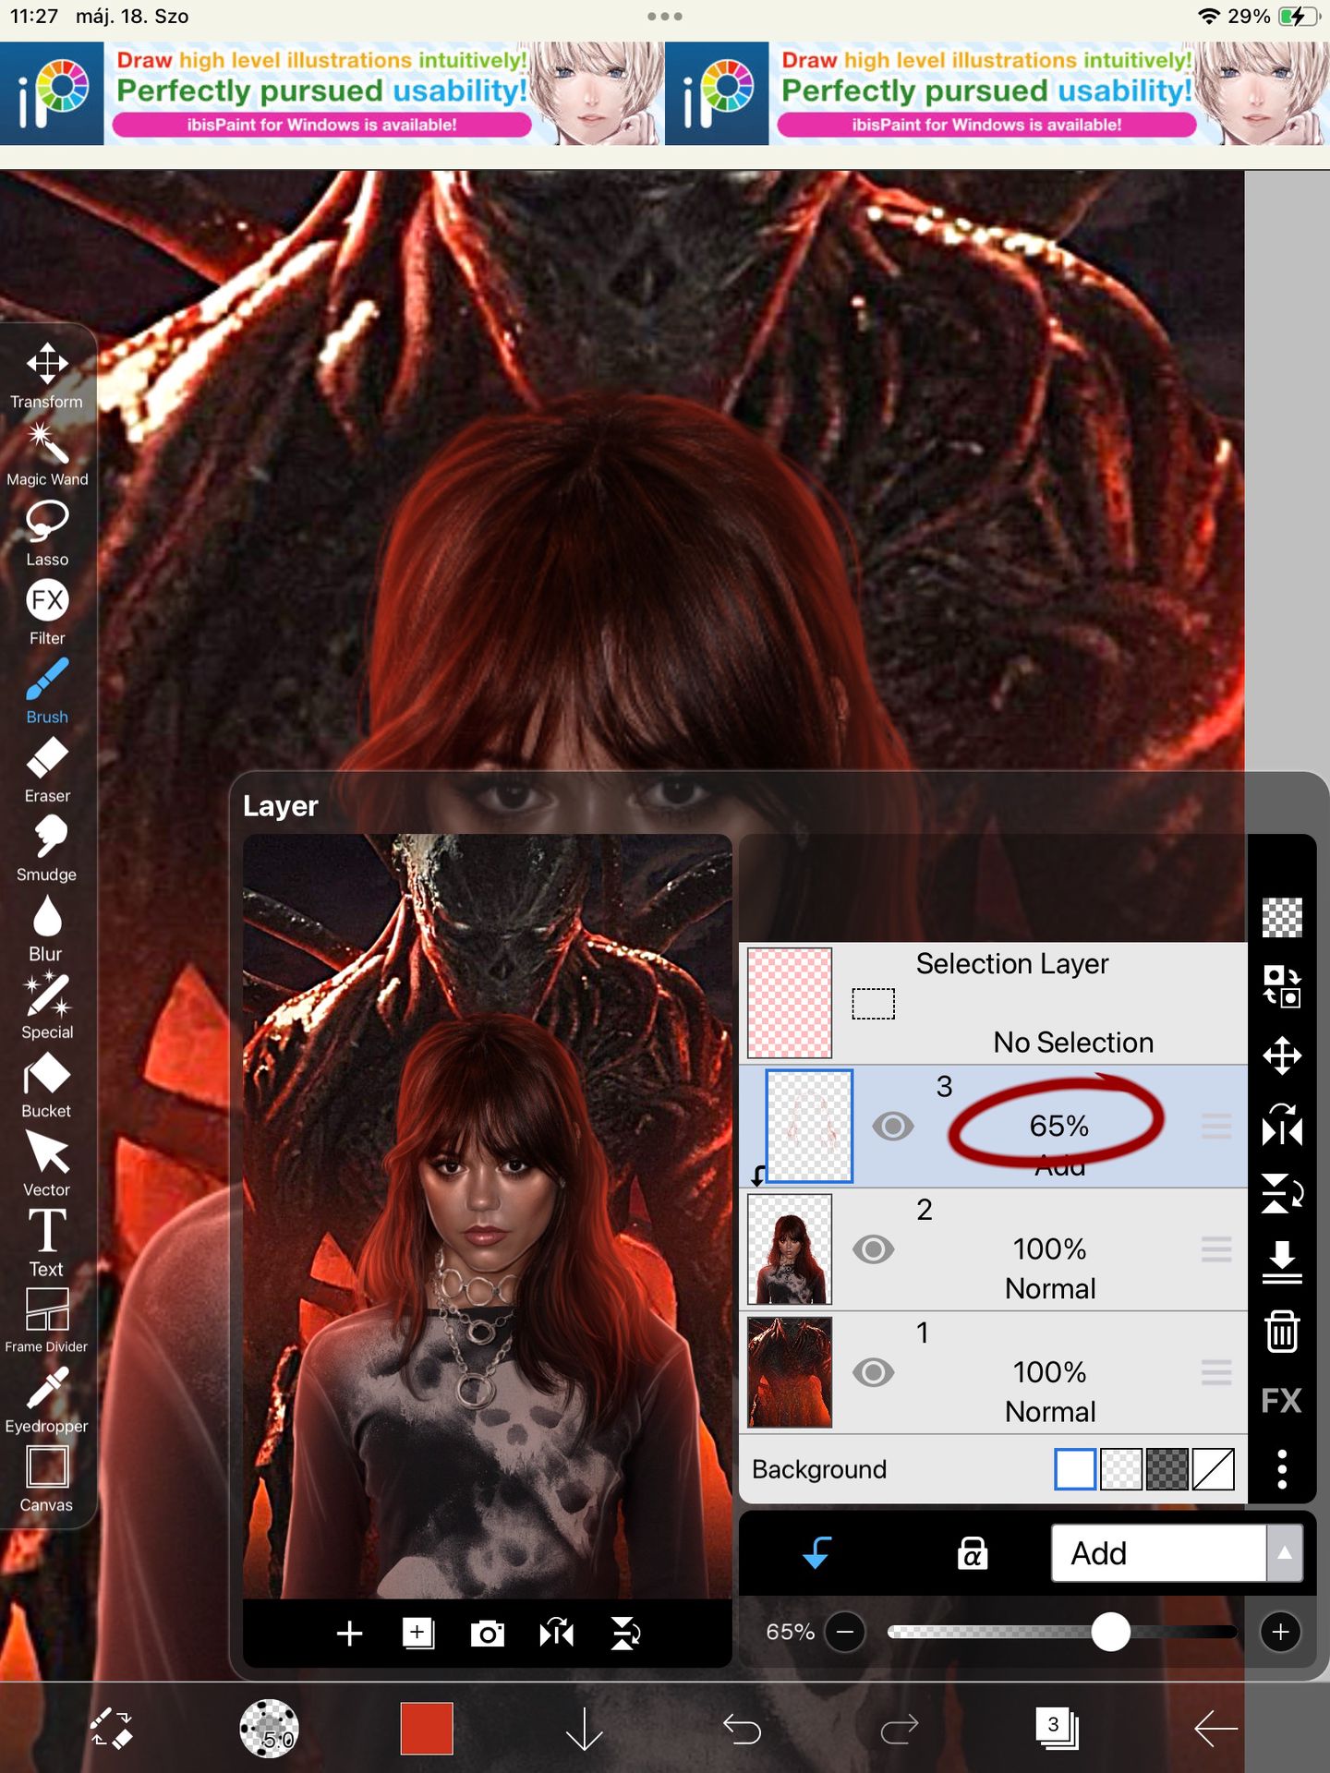This screenshot has width=1330, height=1773.
Task: Open layer FX in the right strip
Action: [x=1282, y=1400]
